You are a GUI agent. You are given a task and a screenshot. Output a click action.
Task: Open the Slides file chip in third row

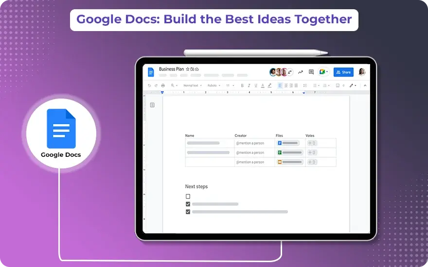pyautogui.click(x=290, y=162)
